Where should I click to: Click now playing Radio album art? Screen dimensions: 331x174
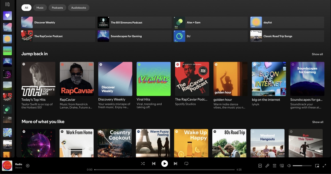coord(7,166)
